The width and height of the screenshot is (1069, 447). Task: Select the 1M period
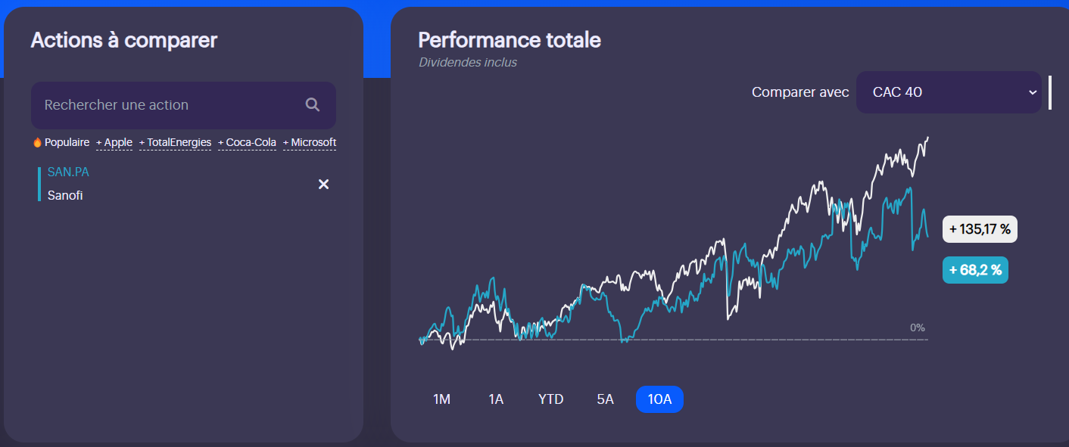pos(441,399)
